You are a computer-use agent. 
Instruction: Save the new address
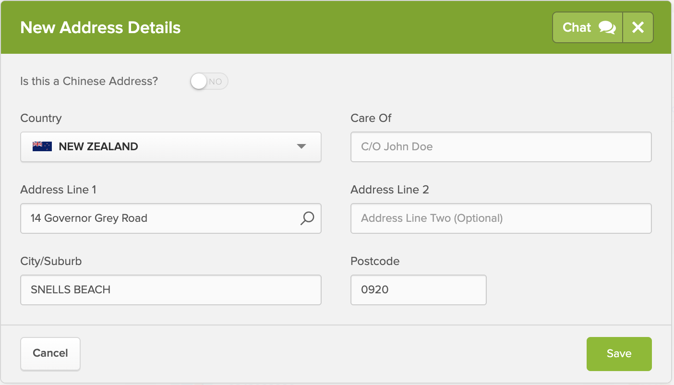(x=619, y=354)
